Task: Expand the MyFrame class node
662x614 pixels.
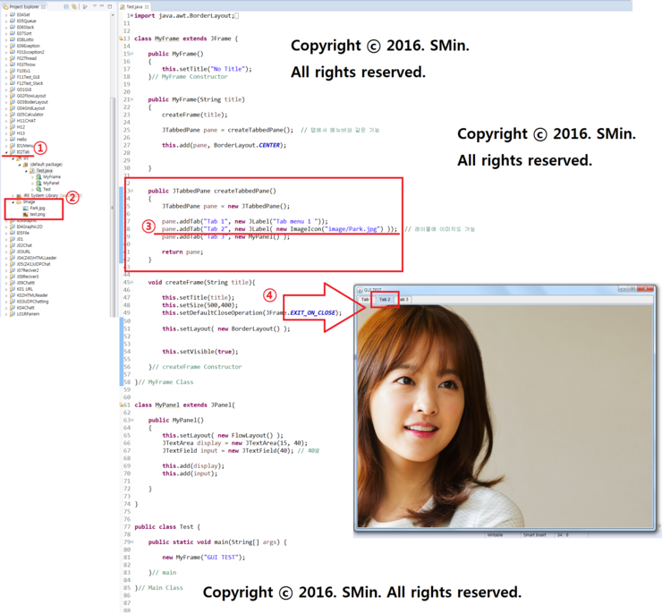Action: pyautogui.click(x=33, y=177)
